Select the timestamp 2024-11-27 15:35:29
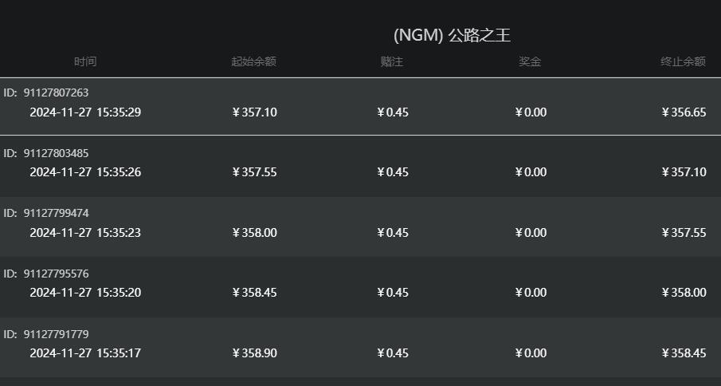 point(85,112)
